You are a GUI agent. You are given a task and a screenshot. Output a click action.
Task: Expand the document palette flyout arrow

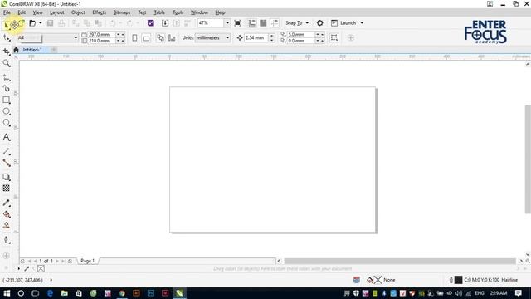click(x=18, y=268)
